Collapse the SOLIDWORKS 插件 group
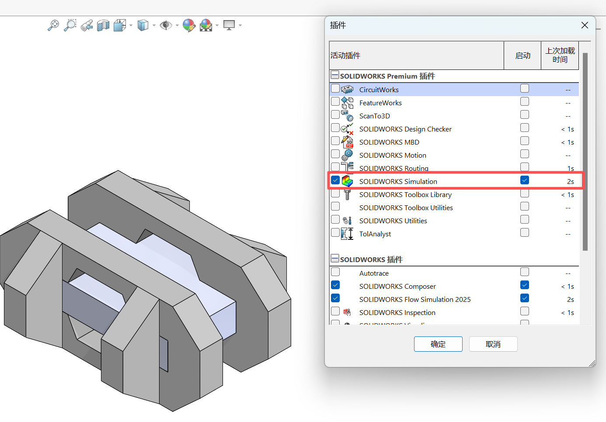Image resolution: width=606 pixels, height=422 pixels. click(335, 259)
